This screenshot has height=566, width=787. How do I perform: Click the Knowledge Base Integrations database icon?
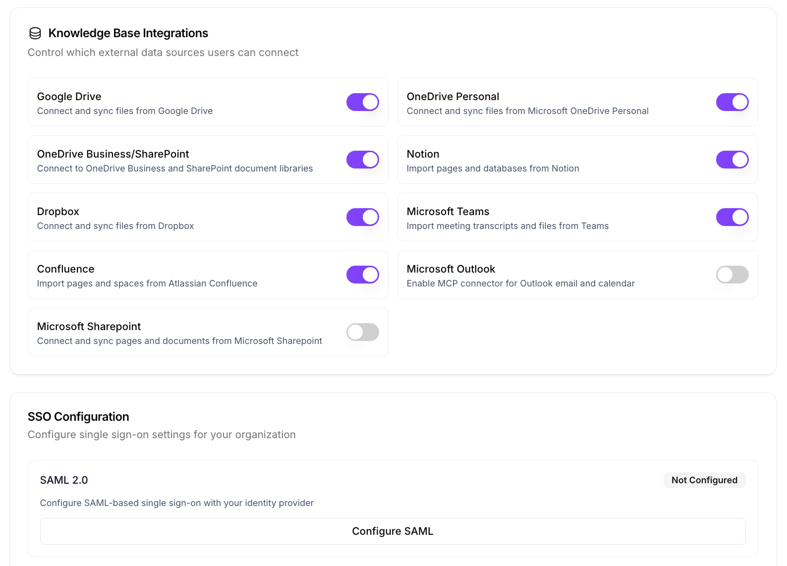click(35, 33)
